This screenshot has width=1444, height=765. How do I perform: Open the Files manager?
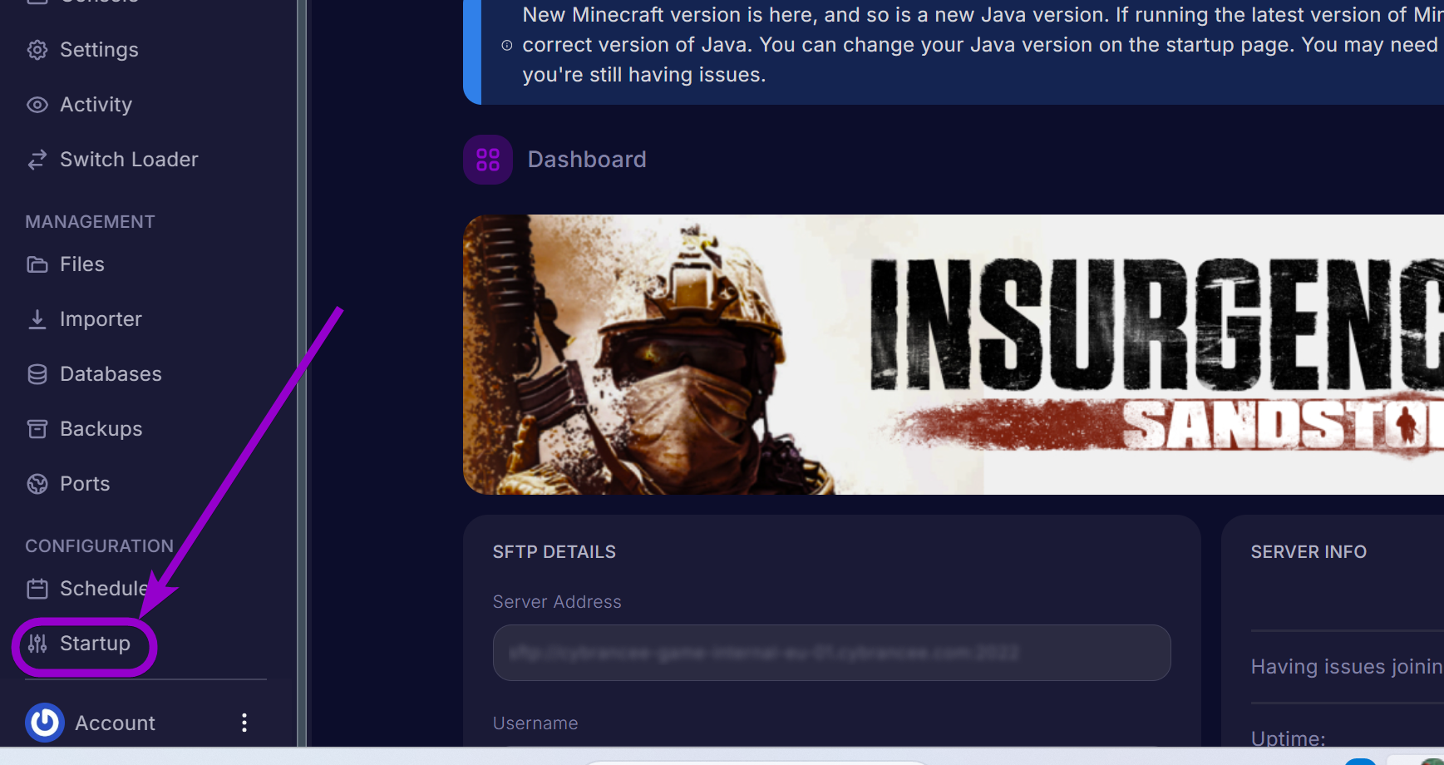click(x=82, y=264)
